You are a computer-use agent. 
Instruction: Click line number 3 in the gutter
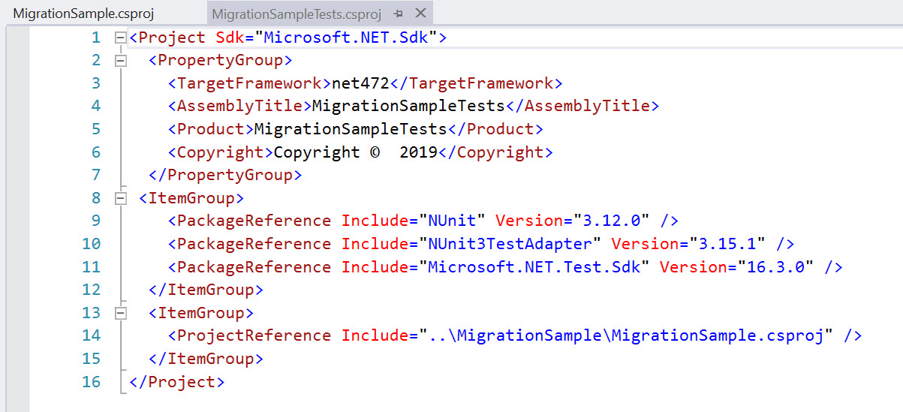(x=95, y=83)
